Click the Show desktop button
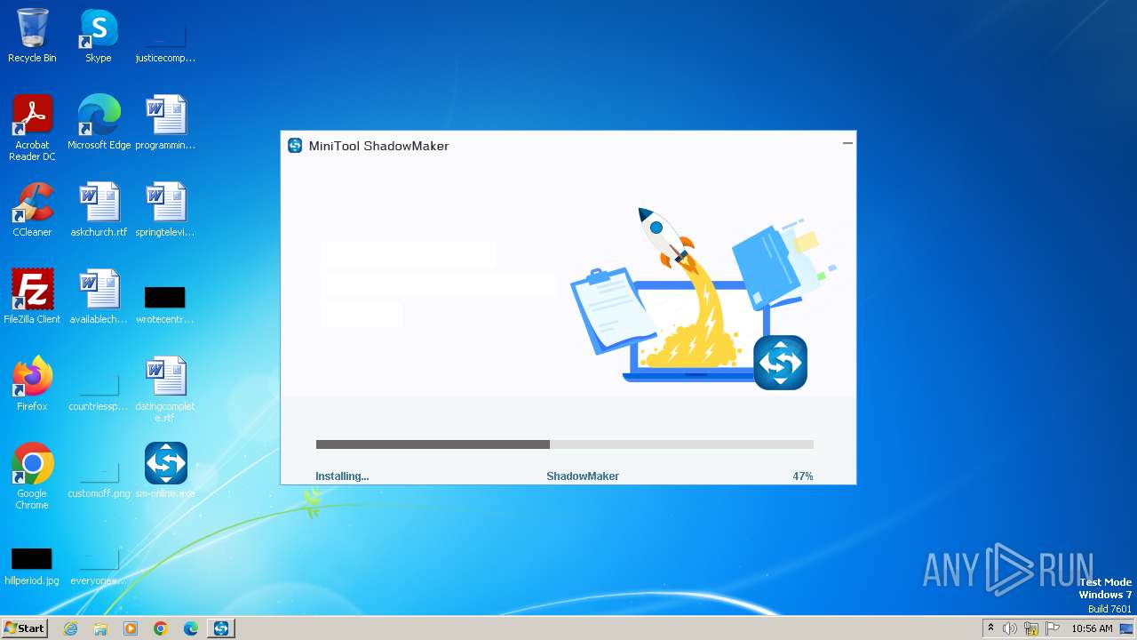Image resolution: width=1137 pixels, height=640 pixels. [x=1128, y=628]
